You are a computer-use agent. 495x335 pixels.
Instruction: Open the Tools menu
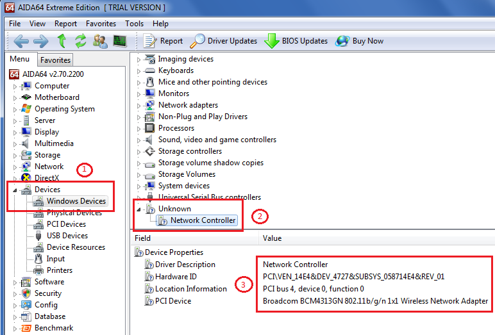134,24
